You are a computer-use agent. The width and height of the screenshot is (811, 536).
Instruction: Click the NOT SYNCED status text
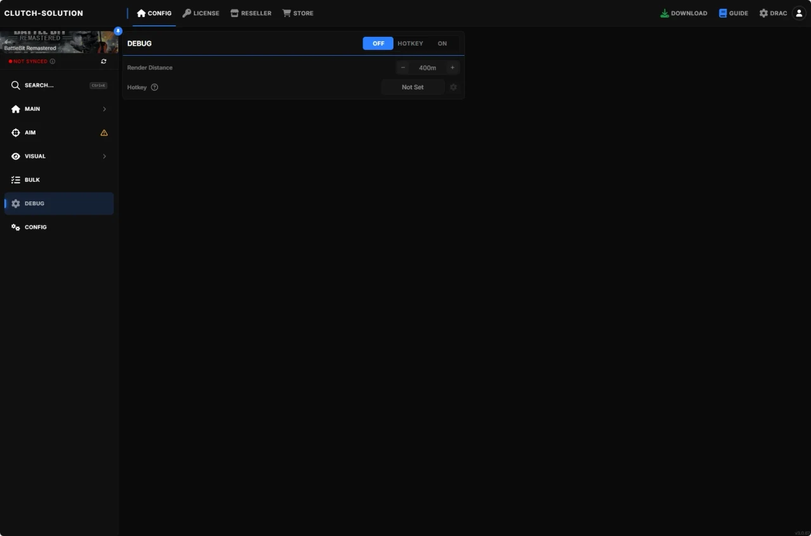[30, 61]
